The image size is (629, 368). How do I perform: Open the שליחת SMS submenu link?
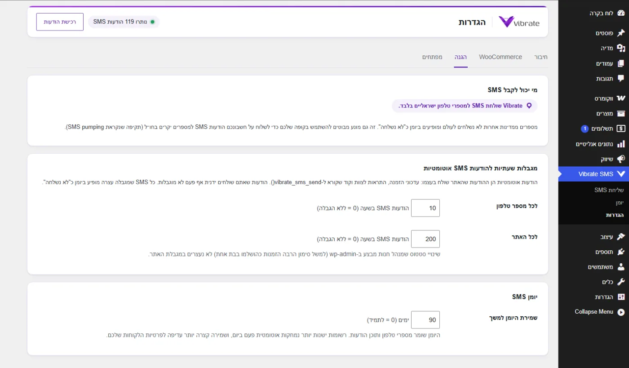point(609,190)
